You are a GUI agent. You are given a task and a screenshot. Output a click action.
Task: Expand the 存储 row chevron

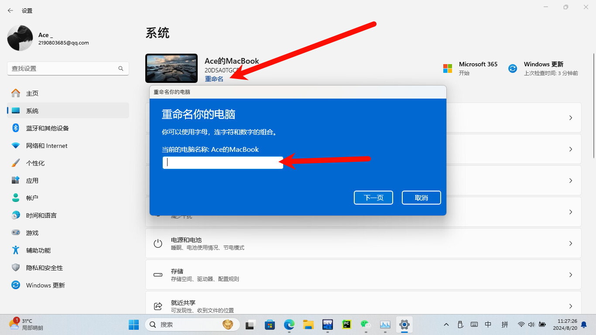click(x=570, y=275)
